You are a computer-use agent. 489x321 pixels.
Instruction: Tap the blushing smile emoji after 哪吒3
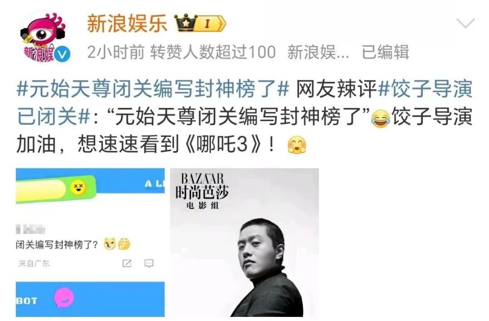297,145
